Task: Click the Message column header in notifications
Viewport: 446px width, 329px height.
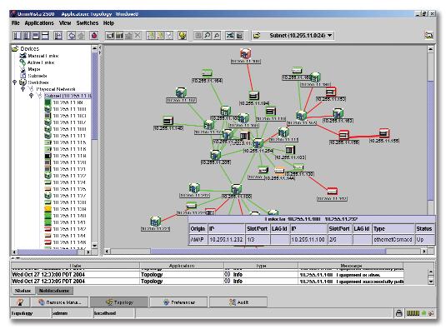Action: point(351,266)
